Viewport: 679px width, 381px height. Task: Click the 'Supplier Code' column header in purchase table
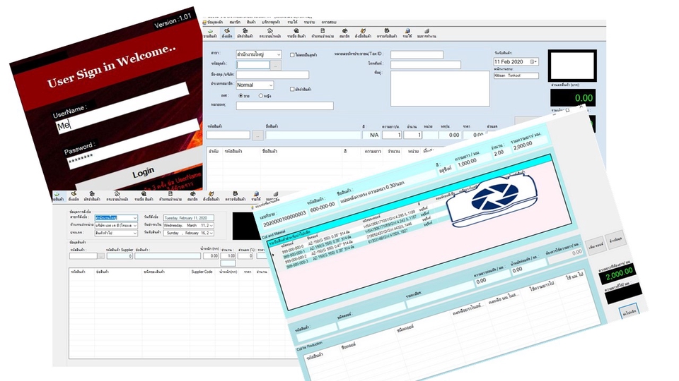tap(202, 272)
